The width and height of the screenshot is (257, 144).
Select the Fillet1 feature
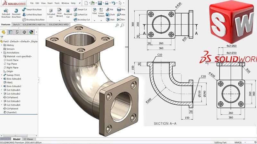(x=8, y=83)
